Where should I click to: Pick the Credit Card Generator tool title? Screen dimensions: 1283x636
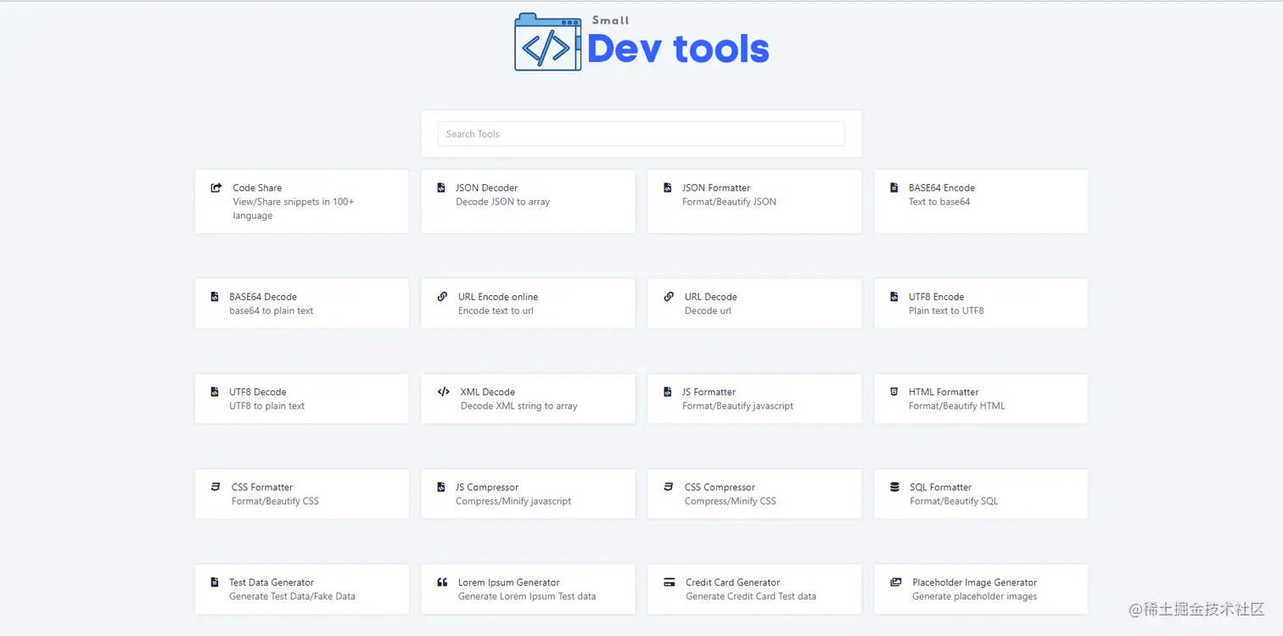[x=733, y=583]
